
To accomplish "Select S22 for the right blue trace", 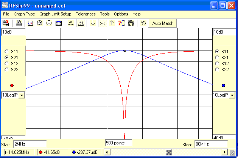I will point(217,69).
